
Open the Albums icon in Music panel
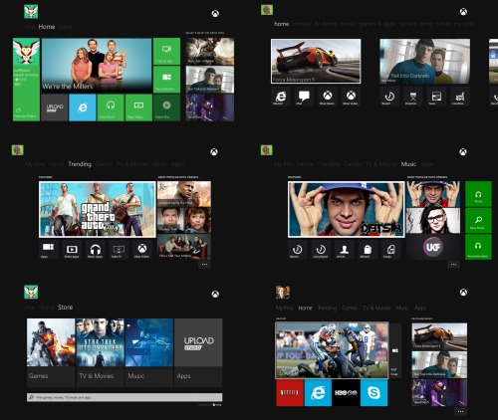pyautogui.click(x=368, y=250)
